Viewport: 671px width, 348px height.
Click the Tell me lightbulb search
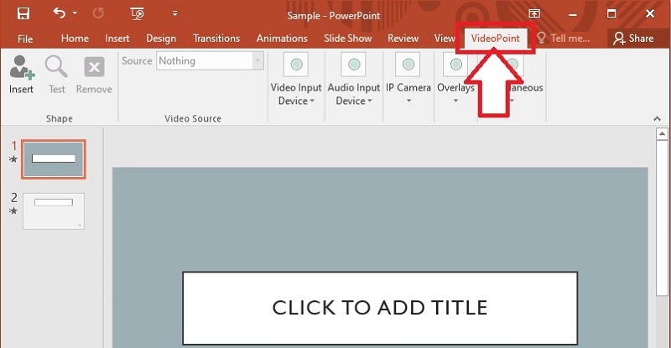(564, 39)
